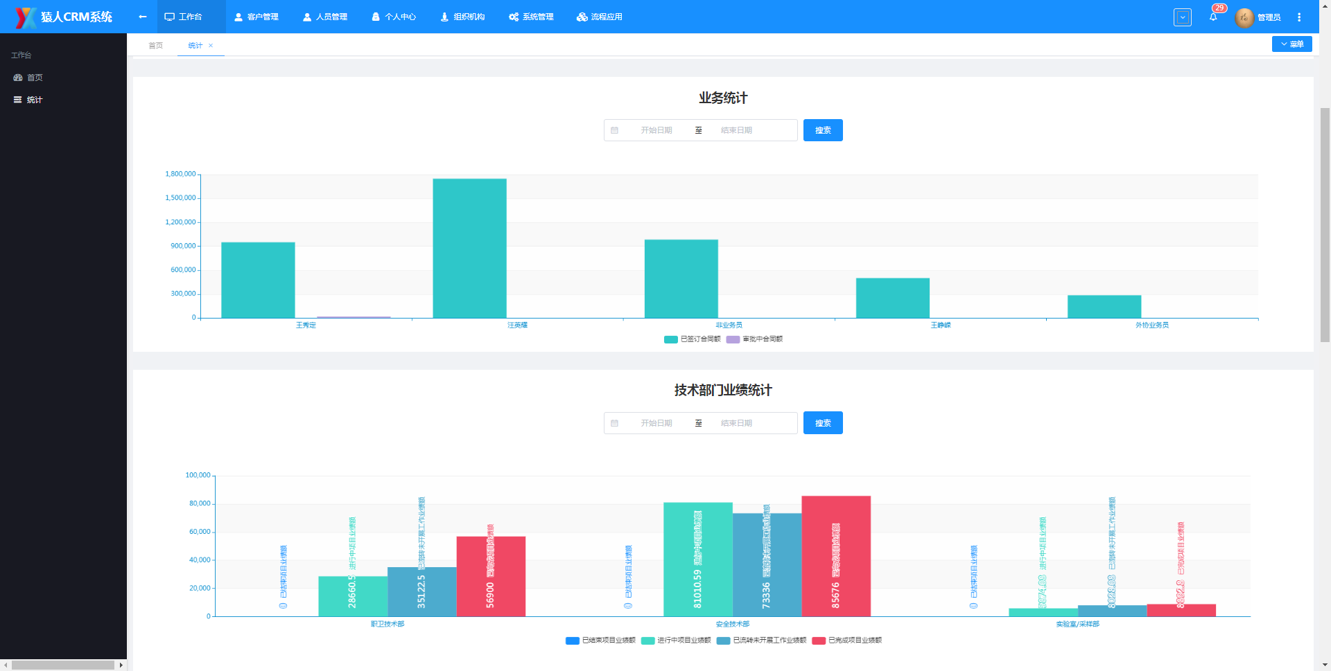
Task: Click the 实验室/采样部 axis label
Action: tap(1078, 625)
